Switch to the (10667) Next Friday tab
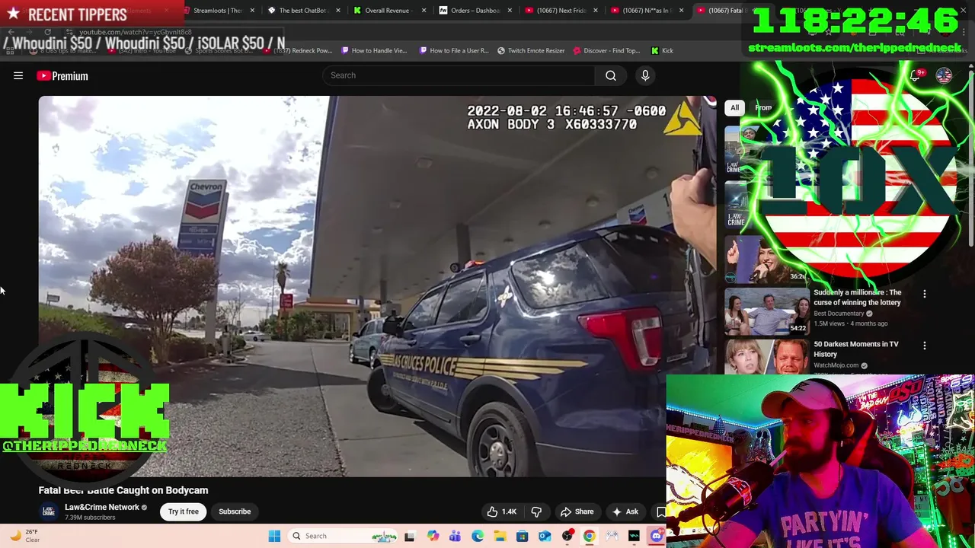The height and width of the screenshot is (548, 975). click(561, 11)
